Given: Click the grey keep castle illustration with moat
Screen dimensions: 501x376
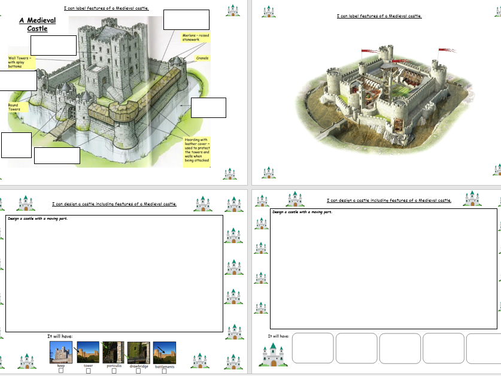Looking at the screenshot, I should [108, 91].
